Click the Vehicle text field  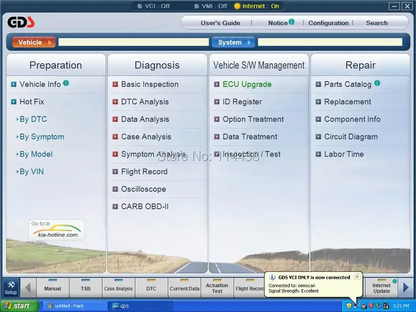(134, 42)
